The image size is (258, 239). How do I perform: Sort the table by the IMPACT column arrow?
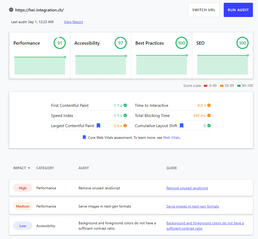coord(29,168)
